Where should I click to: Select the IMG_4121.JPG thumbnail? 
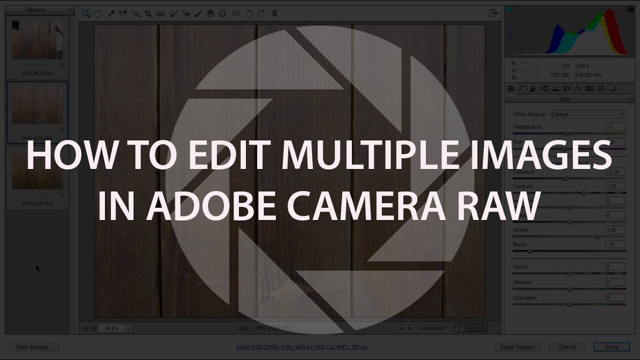click(37, 39)
